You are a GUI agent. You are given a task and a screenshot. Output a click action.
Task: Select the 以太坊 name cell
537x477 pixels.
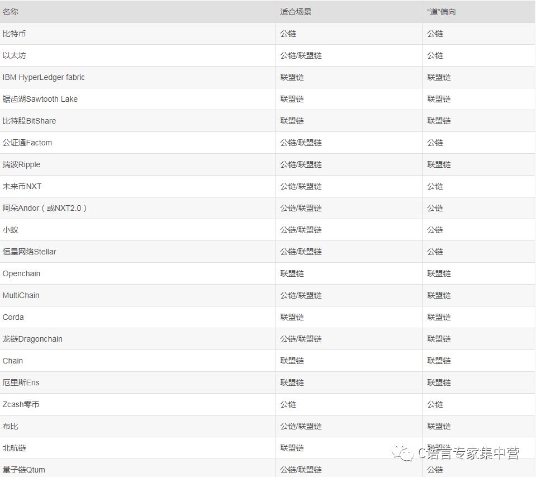(x=15, y=55)
